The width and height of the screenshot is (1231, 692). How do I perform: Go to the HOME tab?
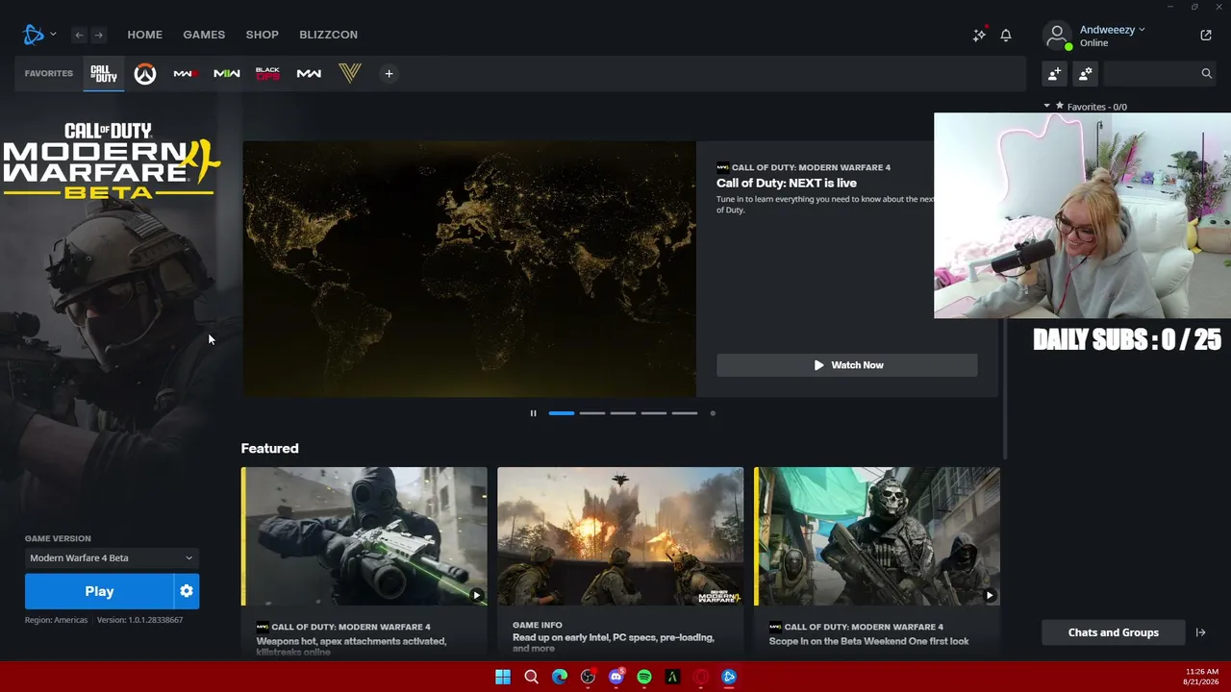[x=145, y=35]
